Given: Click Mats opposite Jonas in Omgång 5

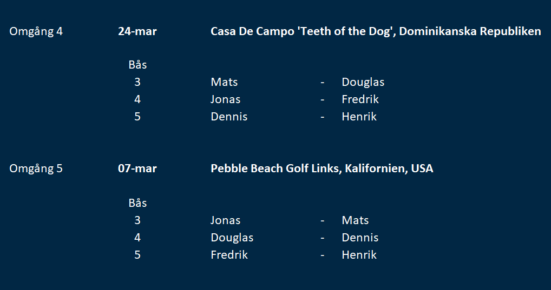Looking at the screenshot, I should (x=355, y=220).
